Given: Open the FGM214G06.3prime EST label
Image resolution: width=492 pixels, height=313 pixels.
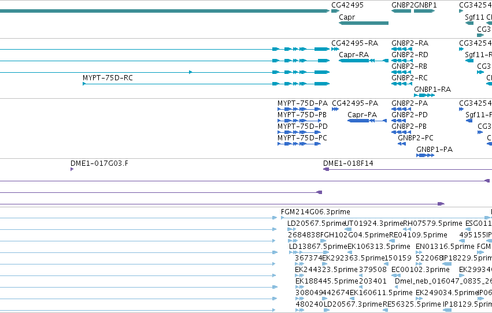Looking at the screenshot, I should (315, 212).
